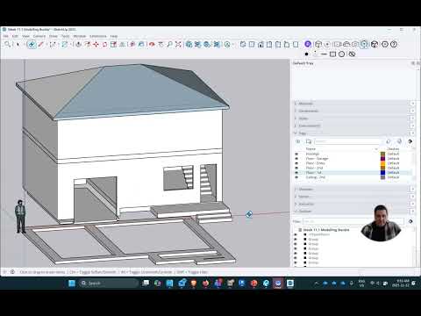Click the crossed-out eye hidden geometry icon
Image resolution: width=421 pixels, height=316 pixels.
click(352, 54)
